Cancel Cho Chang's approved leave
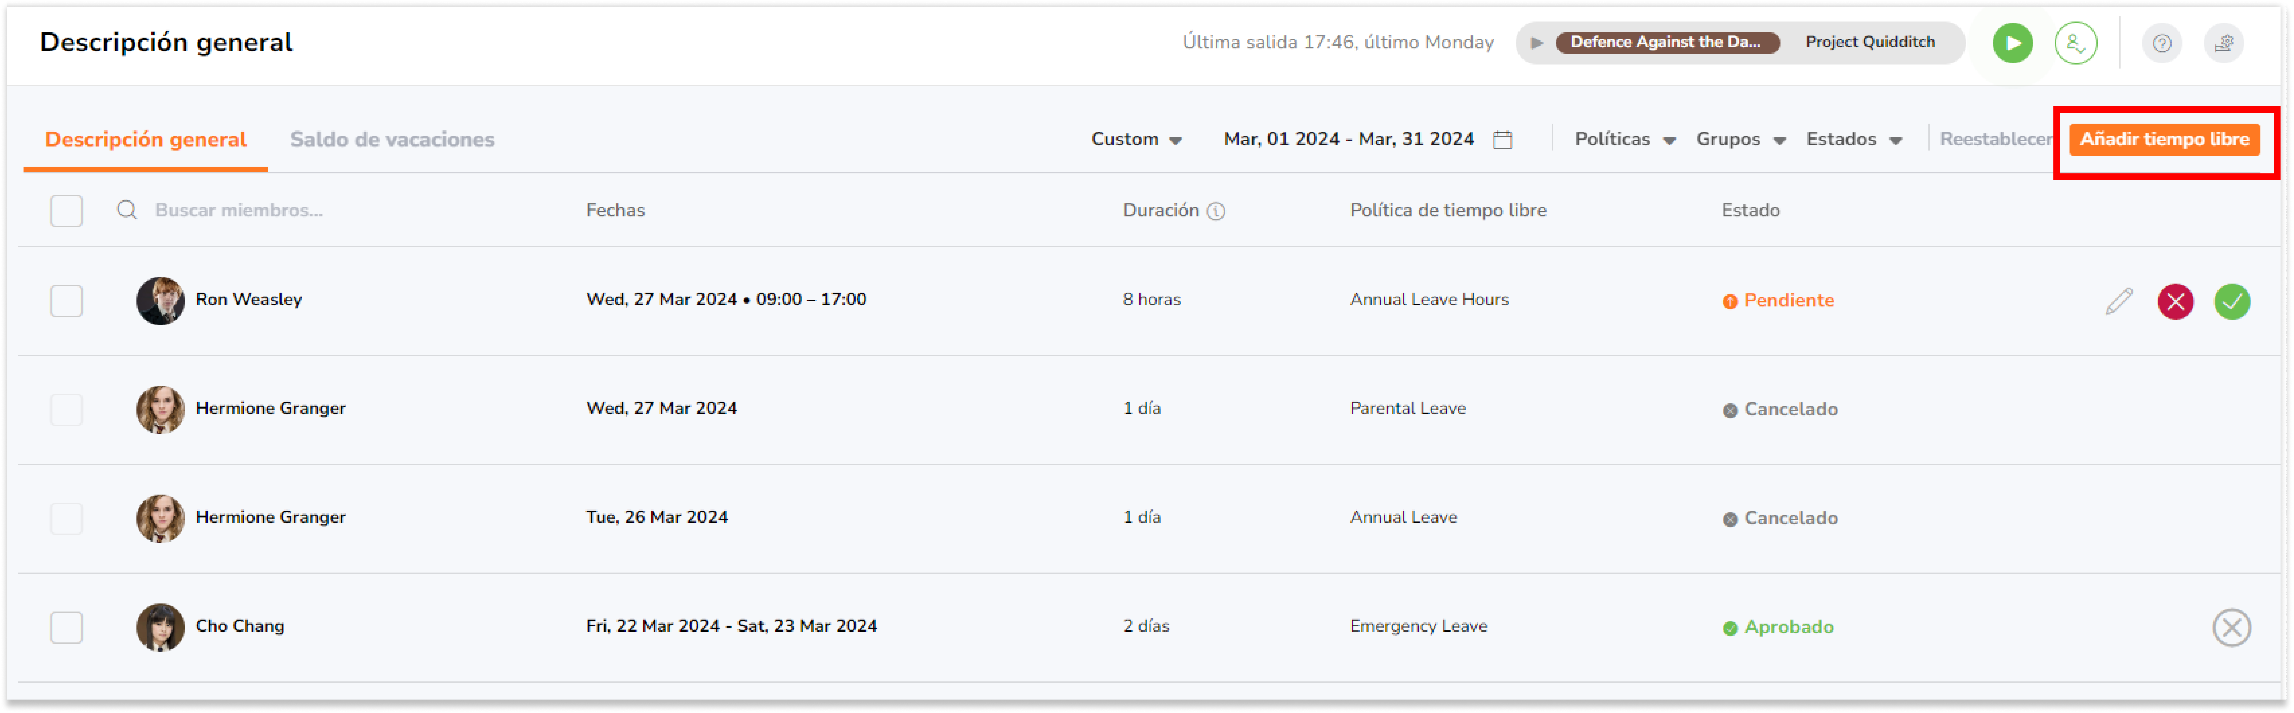 coord(2232,628)
